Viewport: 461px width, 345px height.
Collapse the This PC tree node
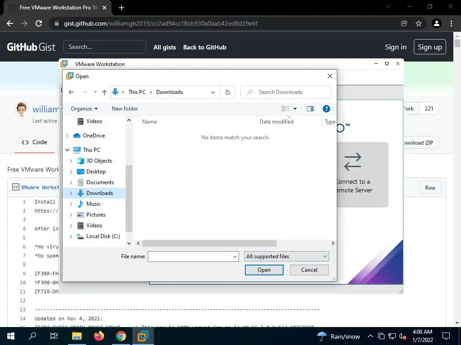click(68, 150)
